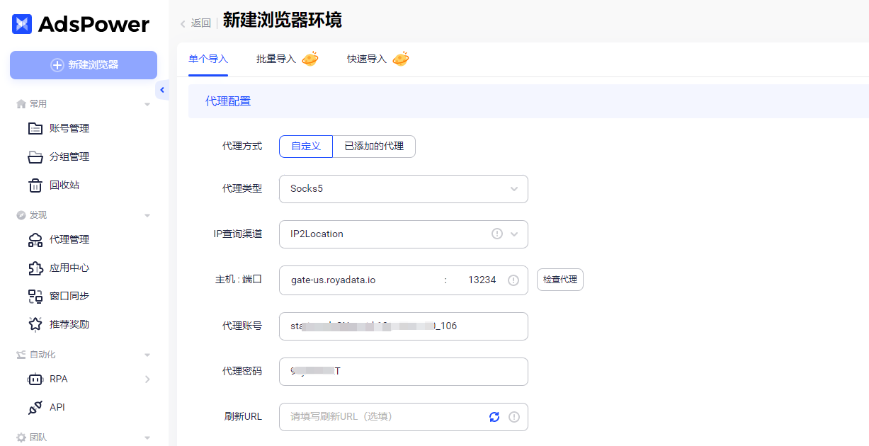Click the 新建浏览器环境 page title

(x=283, y=21)
